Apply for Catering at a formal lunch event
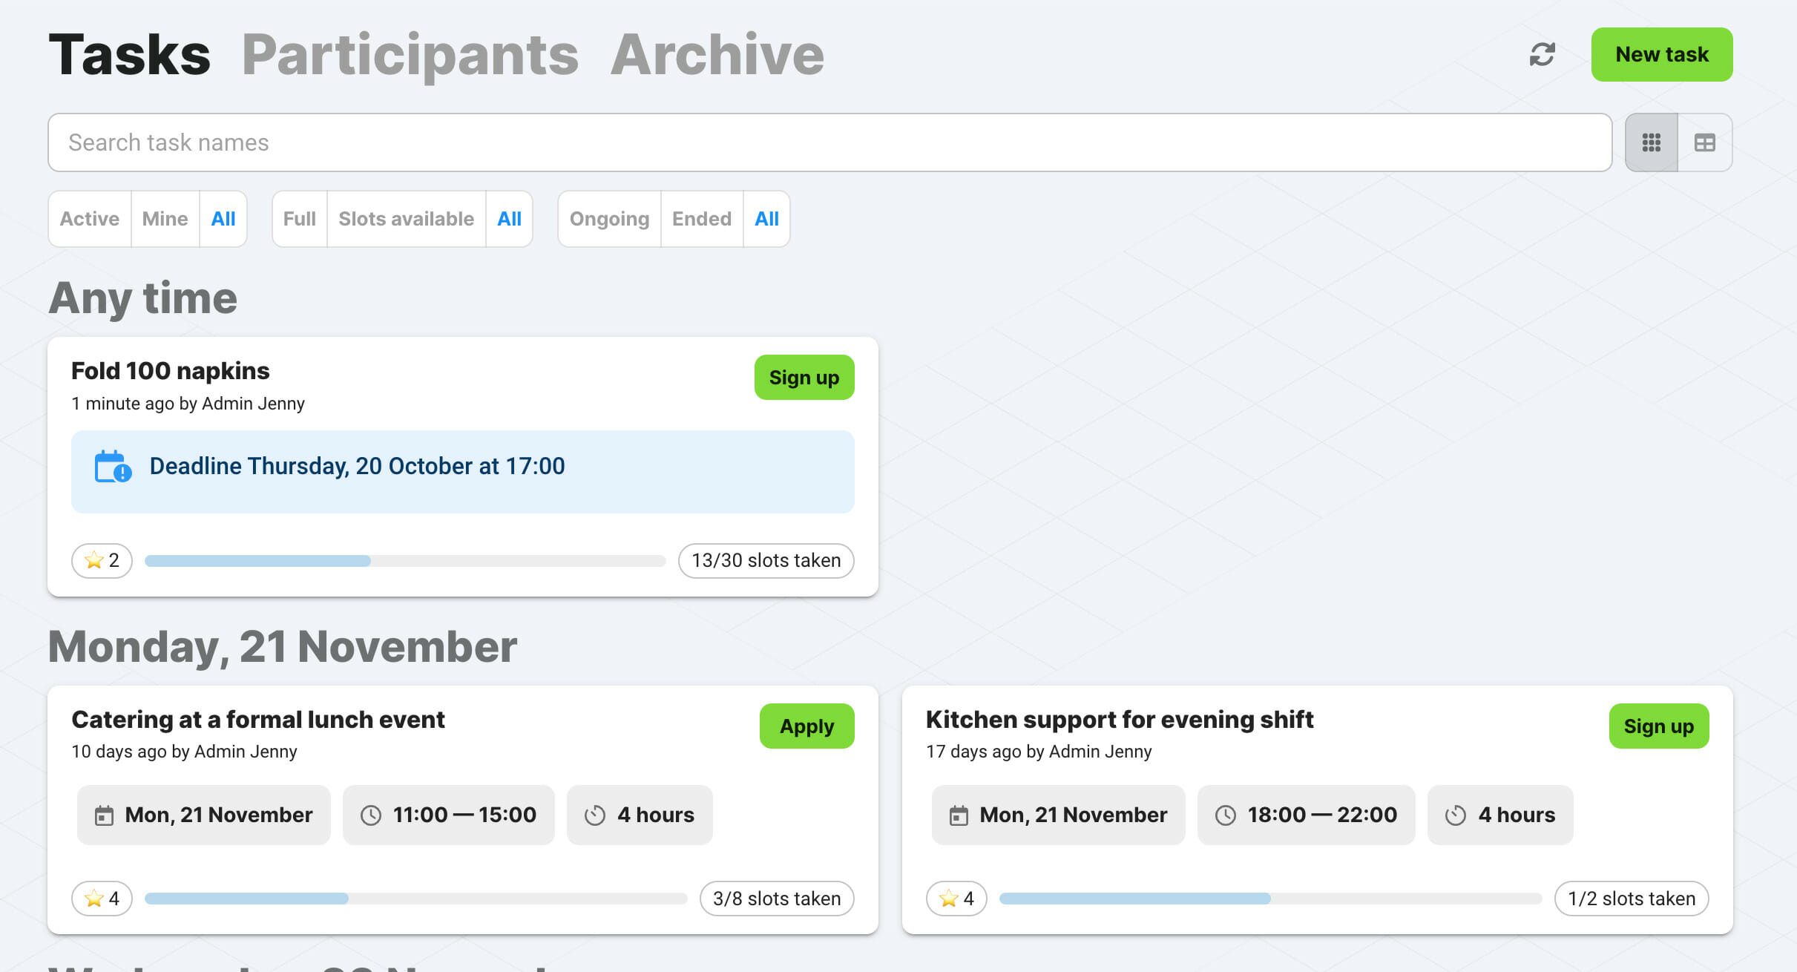Image resolution: width=1797 pixels, height=972 pixels. 806,726
